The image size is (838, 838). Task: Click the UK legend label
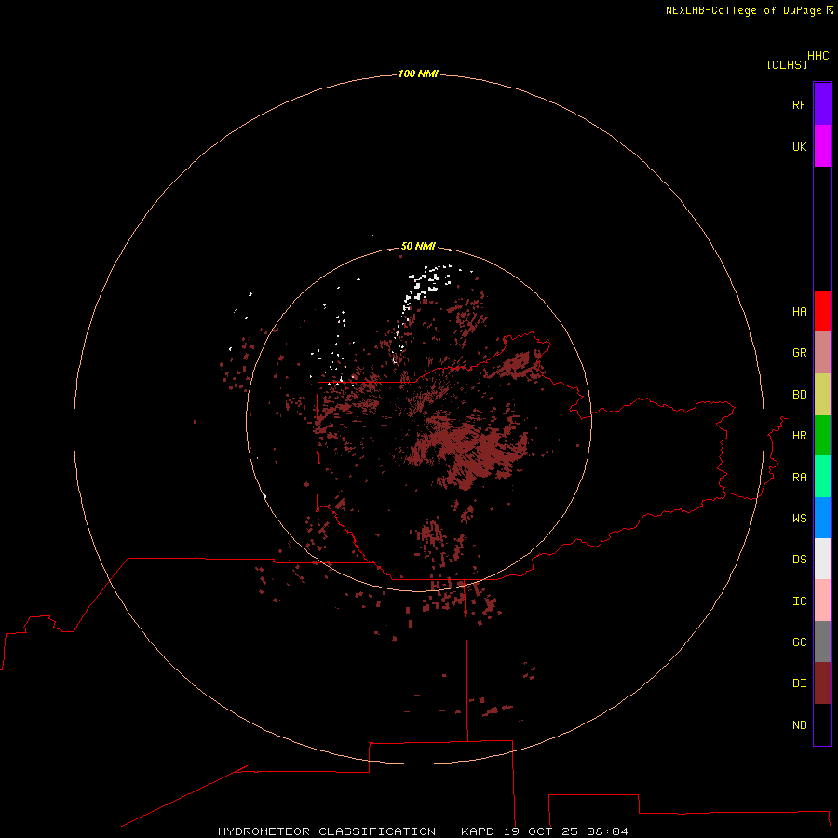(799, 146)
